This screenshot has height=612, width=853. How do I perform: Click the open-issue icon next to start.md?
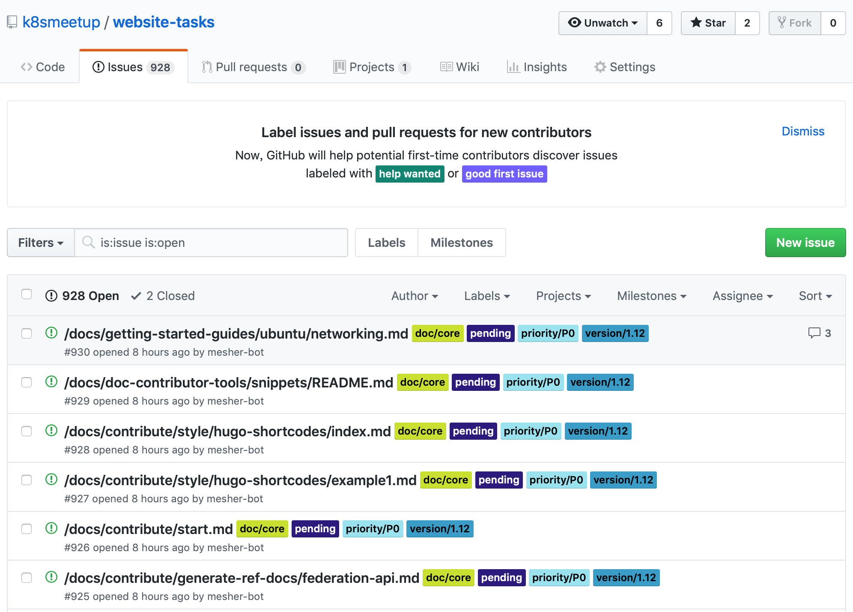coord(51,528)
